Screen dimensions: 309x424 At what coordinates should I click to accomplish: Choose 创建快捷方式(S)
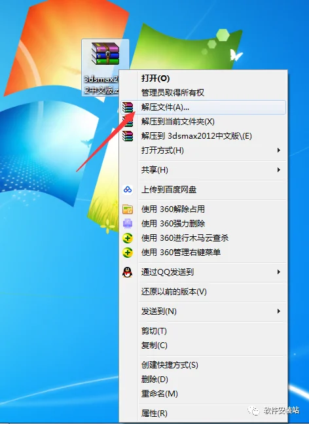click(203, 365)
